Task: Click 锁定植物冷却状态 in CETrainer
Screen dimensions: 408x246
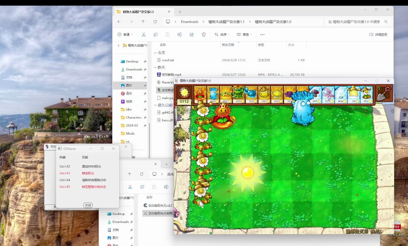Action: [x=94, y=187]
